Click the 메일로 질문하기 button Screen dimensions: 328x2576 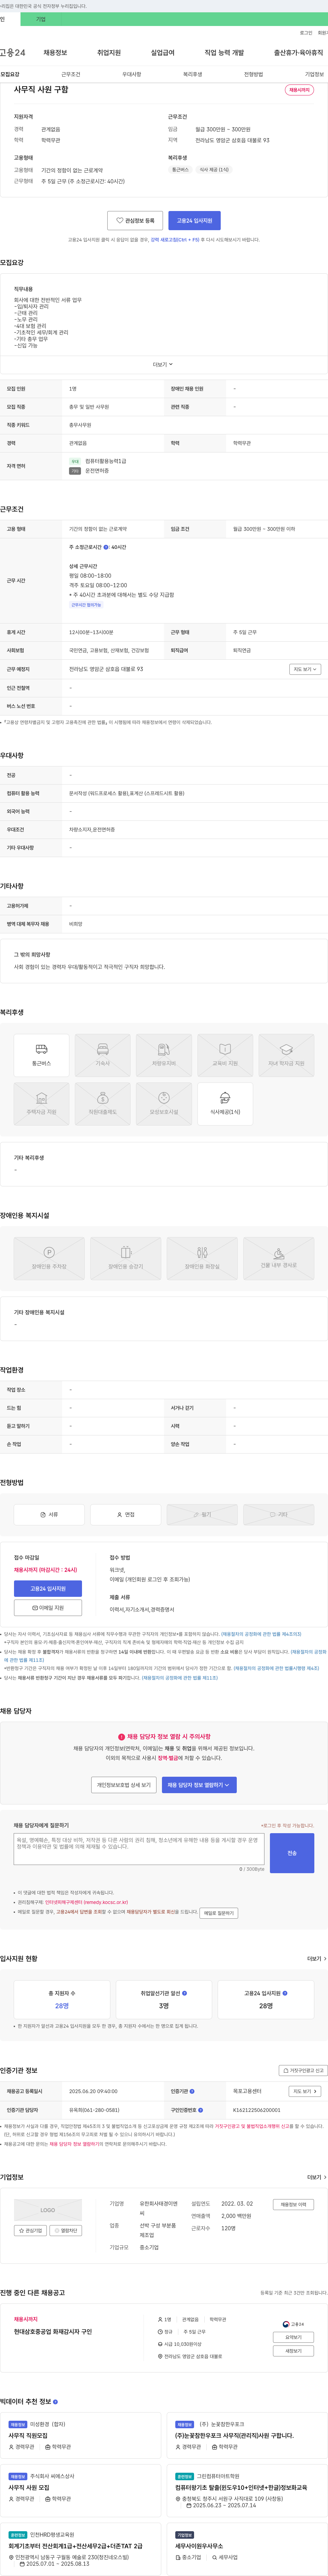tap(219, 1913)
